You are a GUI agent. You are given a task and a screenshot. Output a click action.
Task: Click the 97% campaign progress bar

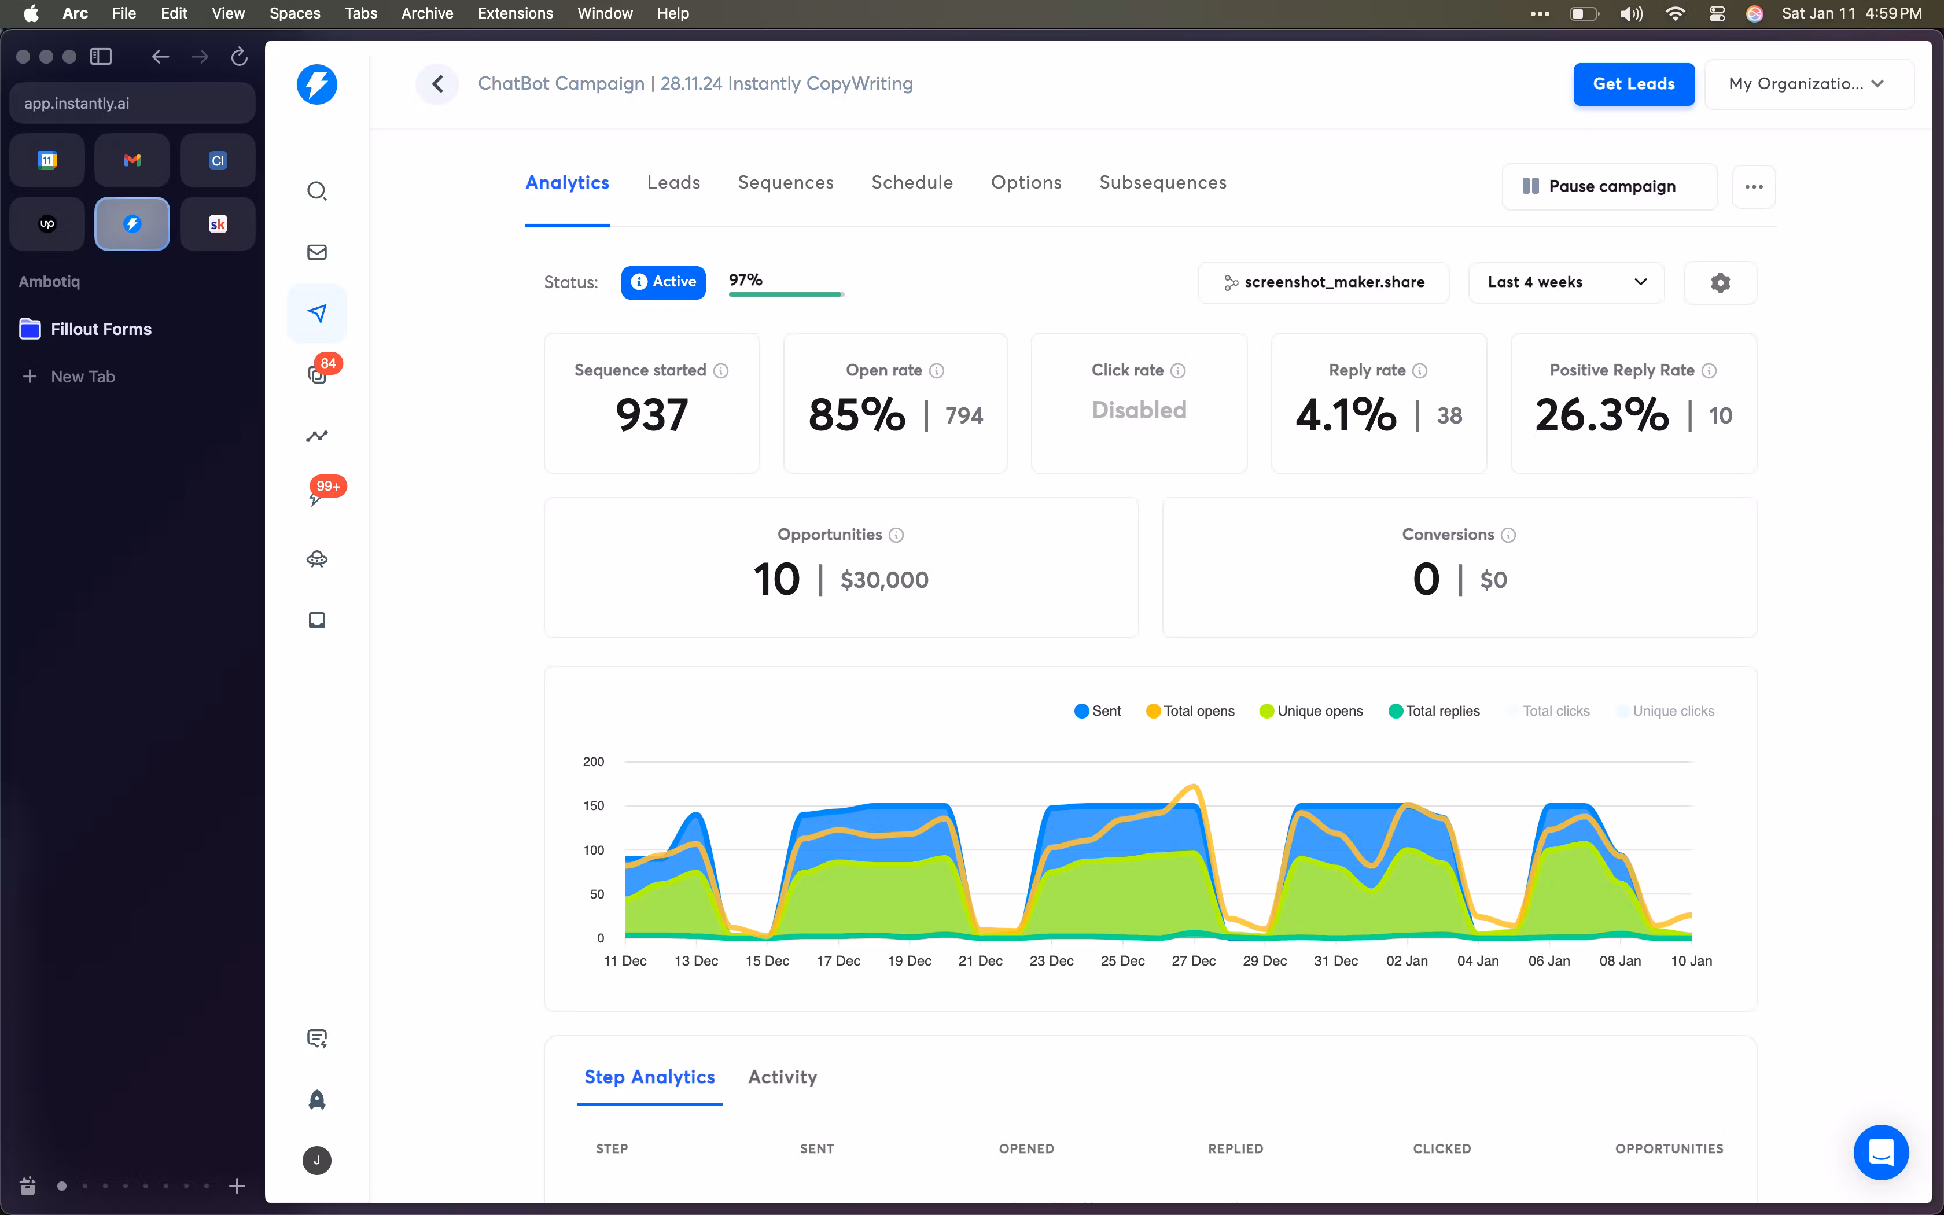click(x=786, y=294)
